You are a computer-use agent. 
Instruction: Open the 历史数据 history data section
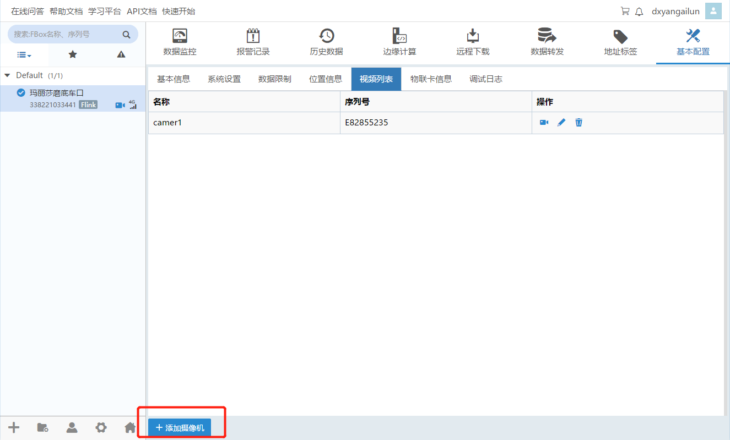click(x=326, y=43)
